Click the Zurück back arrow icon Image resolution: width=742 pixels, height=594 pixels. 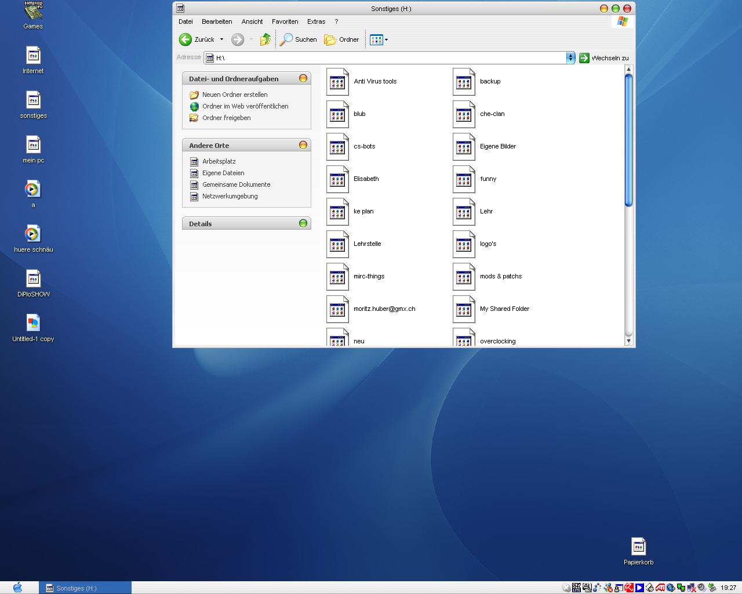pyautogui.click(x=185, y=39)
